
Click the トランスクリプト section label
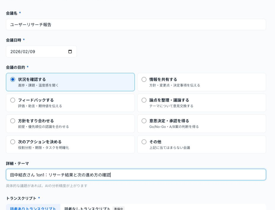(x=21, y=198)
